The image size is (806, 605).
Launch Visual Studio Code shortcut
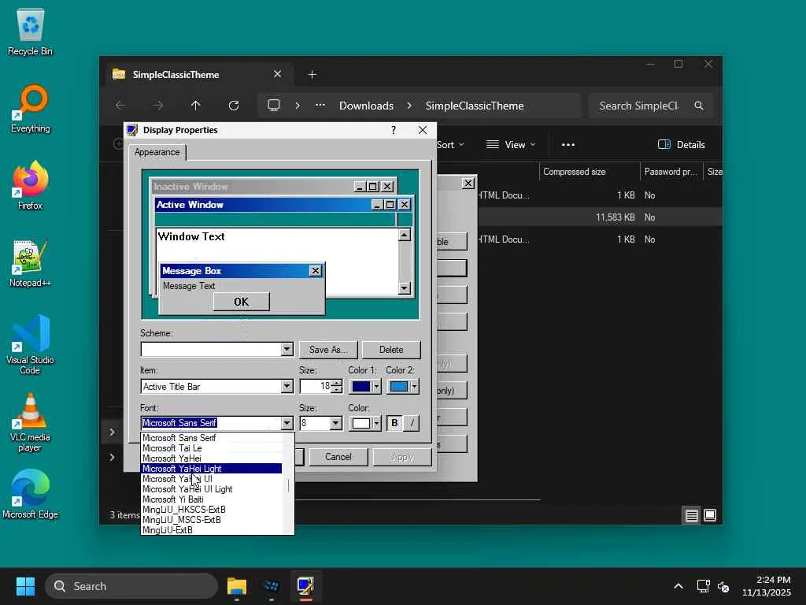[31, 345]
